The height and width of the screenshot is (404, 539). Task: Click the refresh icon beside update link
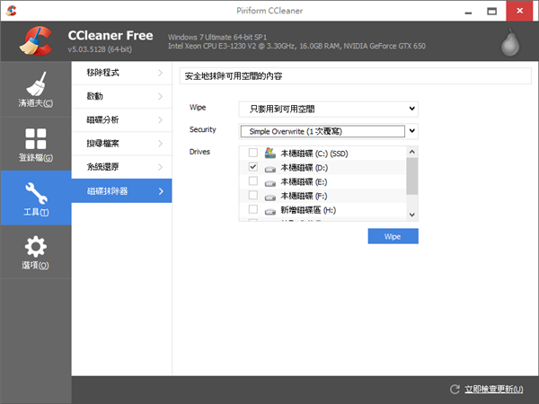[455, 389]
